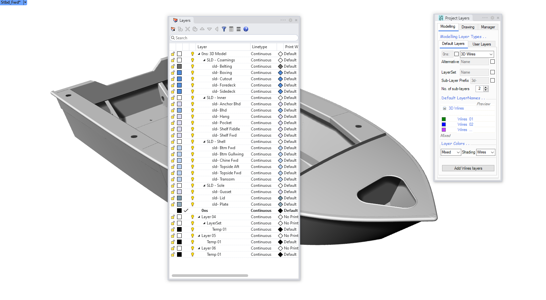The image size is (546, 300).
Task: Increase the No. of sub-layers stepper
Action: (486, 87)
